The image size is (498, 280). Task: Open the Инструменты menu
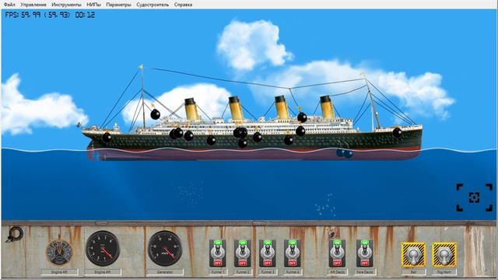pos(66,5)
